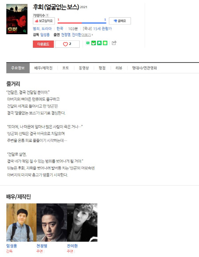199x257 pixels.
Task: Open the 포토 tab
Action: [65, 68]
